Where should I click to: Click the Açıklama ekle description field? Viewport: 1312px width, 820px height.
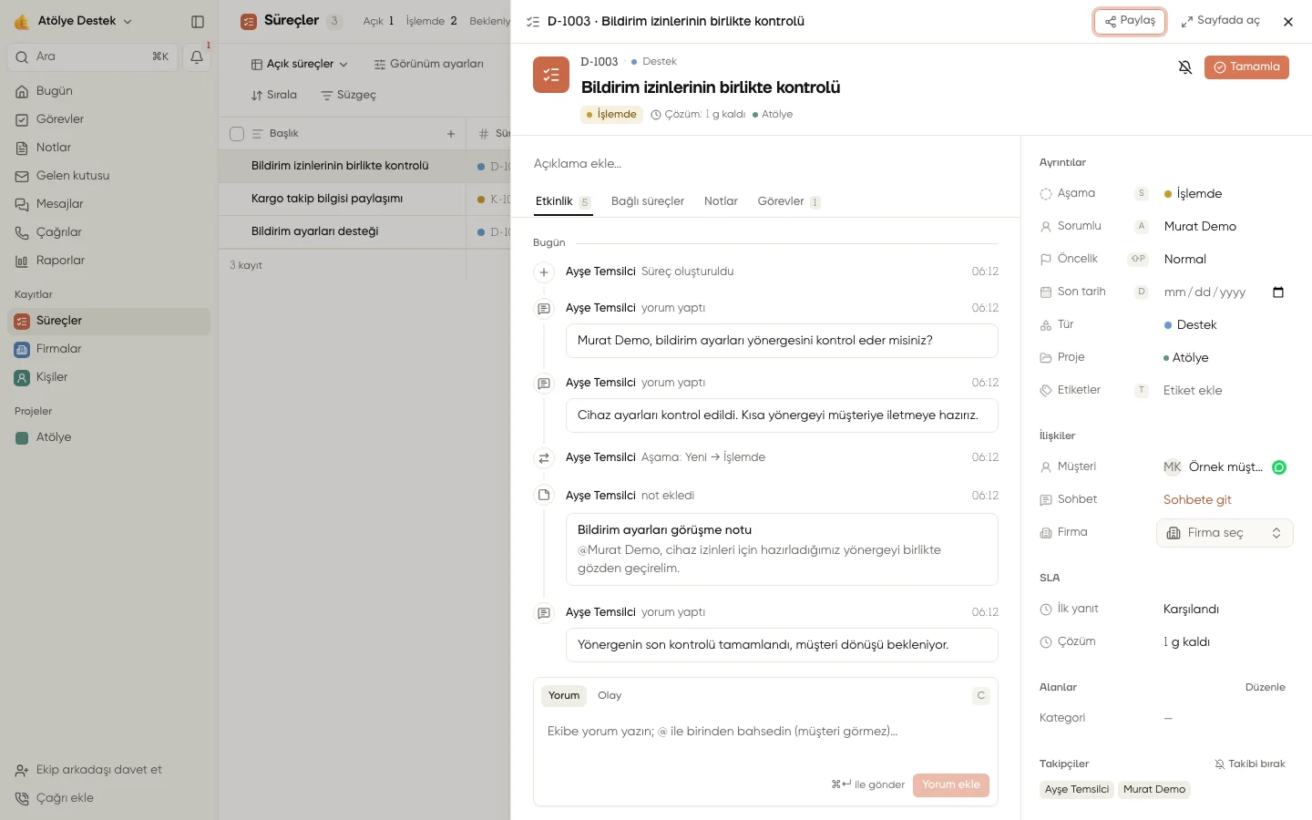pyautogui.click(x=765, y=164)
